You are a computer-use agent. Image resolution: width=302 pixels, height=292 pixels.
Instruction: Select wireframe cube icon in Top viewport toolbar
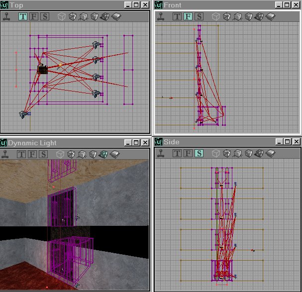coord(61,16)
